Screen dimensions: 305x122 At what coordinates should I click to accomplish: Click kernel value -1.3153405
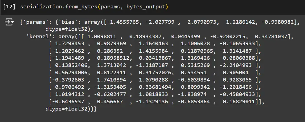110,87
